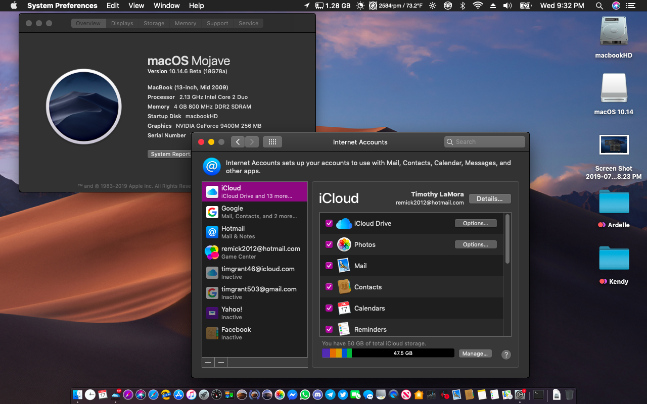The width and height of the screenshot is (647, 404).
Task: Toggle the Contacts checkbox
Action: pyautogui.click(x=329, y=287)
